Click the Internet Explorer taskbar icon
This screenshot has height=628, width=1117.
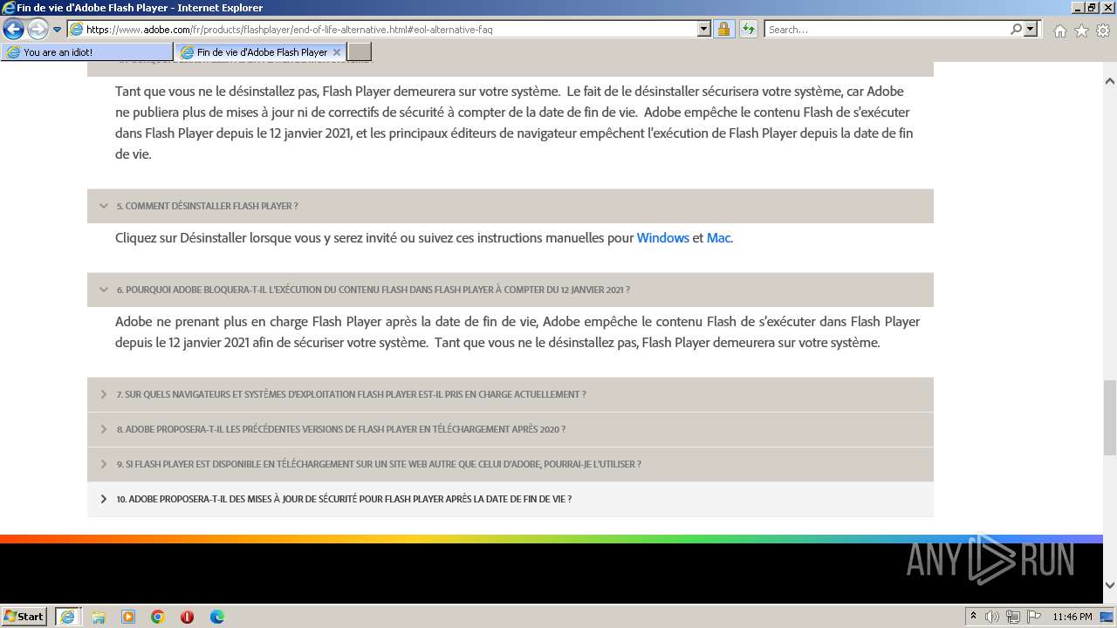coord(67,617)
